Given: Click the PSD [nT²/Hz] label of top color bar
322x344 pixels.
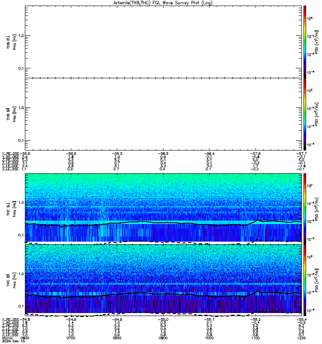Looking at the screenshot, I should click(316, 42).
